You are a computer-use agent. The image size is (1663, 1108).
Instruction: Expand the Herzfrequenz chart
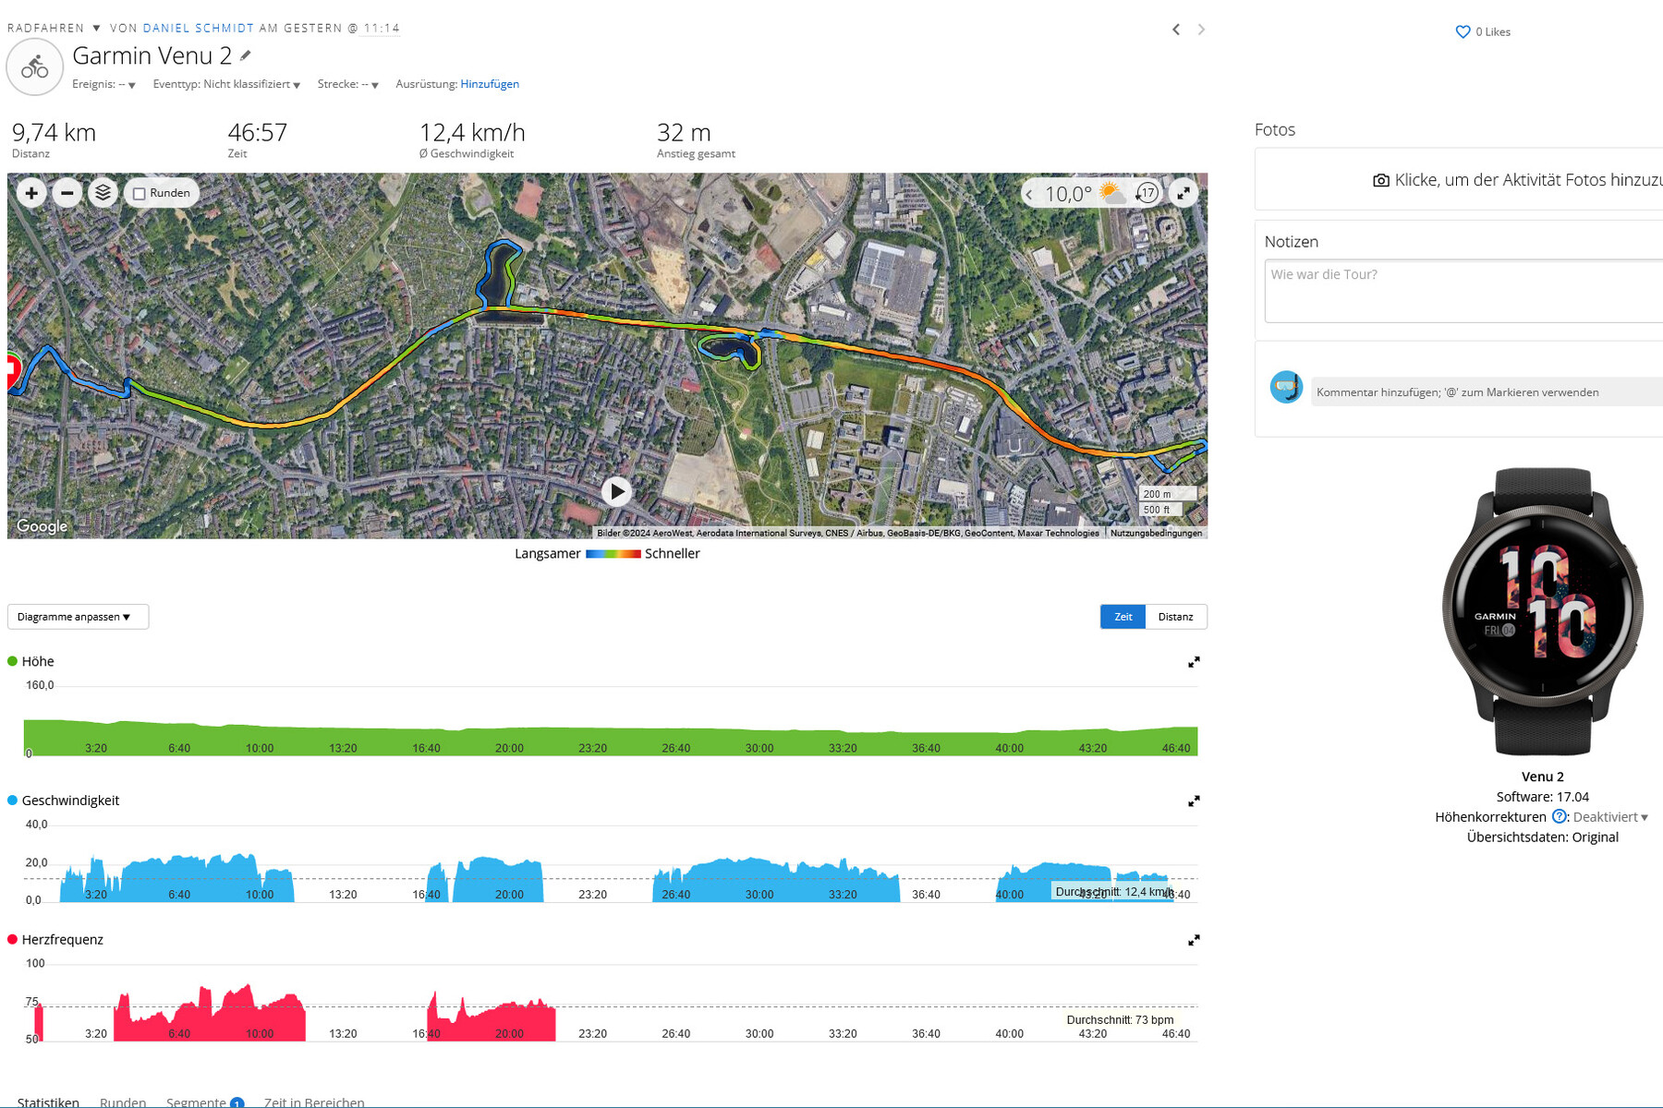click(1194, 940)
